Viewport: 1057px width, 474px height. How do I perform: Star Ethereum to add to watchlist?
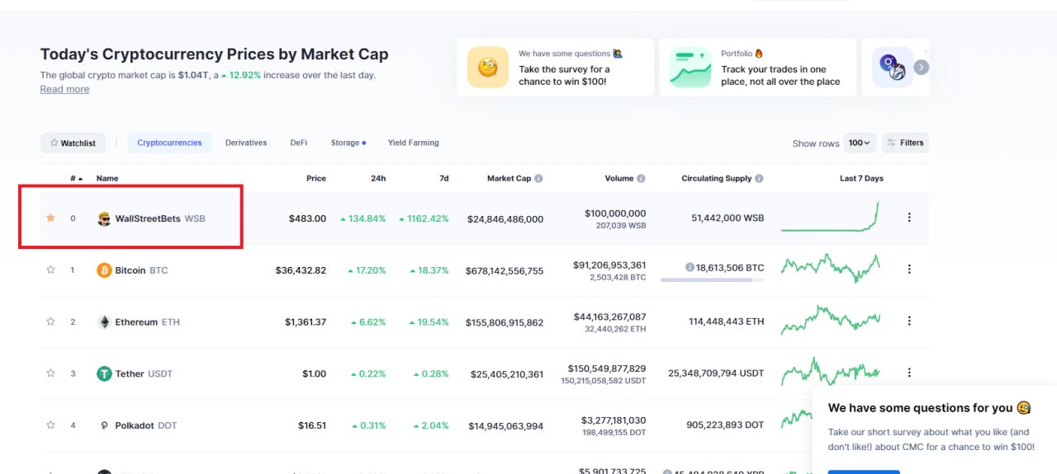(50, 321)
